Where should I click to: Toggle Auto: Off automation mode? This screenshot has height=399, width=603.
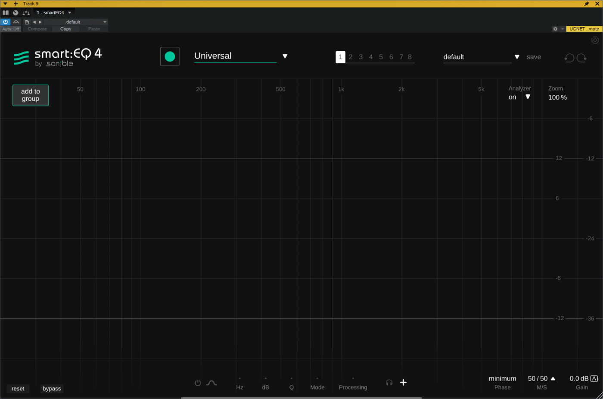coord(11,29)
